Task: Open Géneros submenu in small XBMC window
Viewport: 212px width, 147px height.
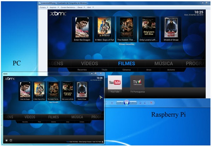Action: point(54,122)
